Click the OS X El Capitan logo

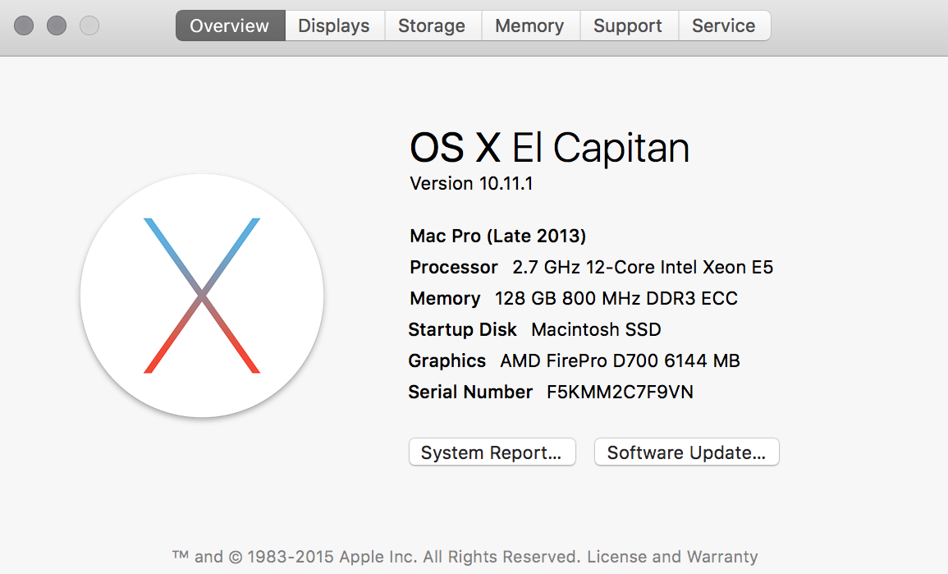(x=202, y=296)
